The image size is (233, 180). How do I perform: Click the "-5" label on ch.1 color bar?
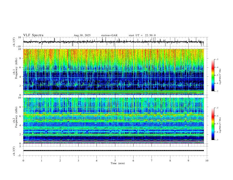click(x=217, y=75)
